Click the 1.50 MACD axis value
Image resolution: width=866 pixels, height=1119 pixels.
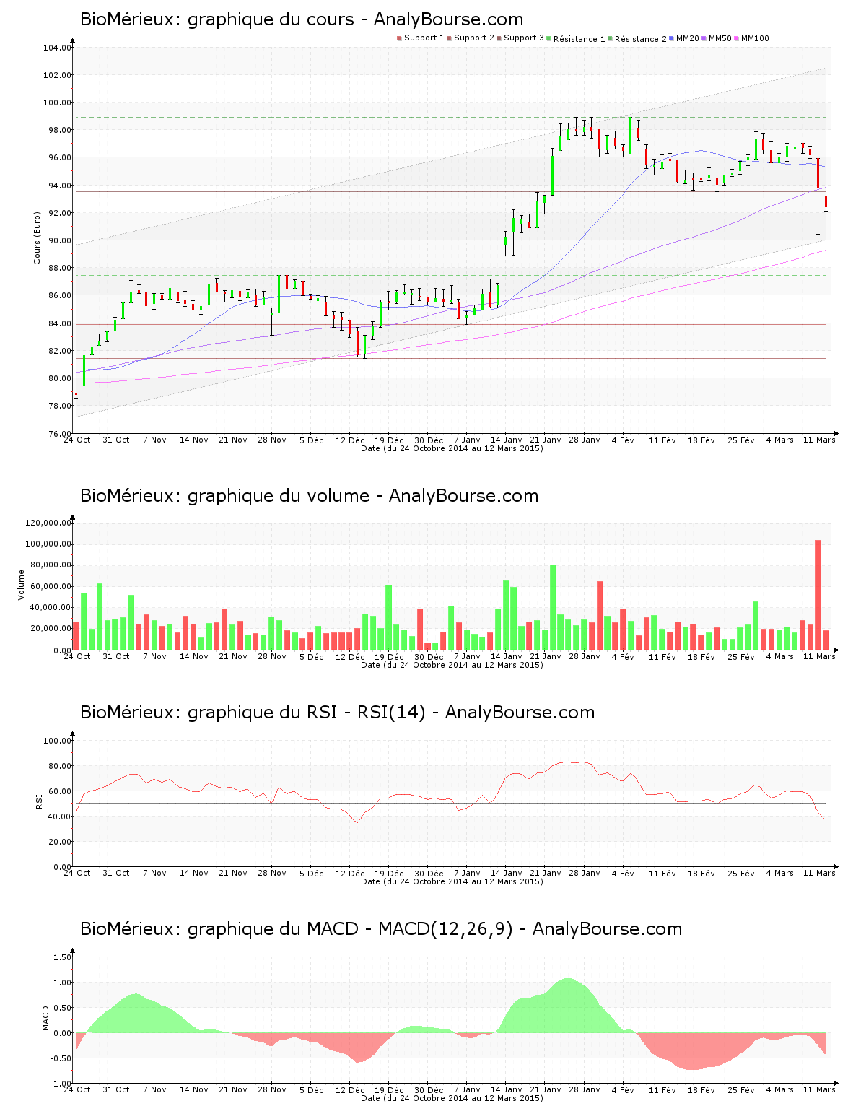point(62,957)
